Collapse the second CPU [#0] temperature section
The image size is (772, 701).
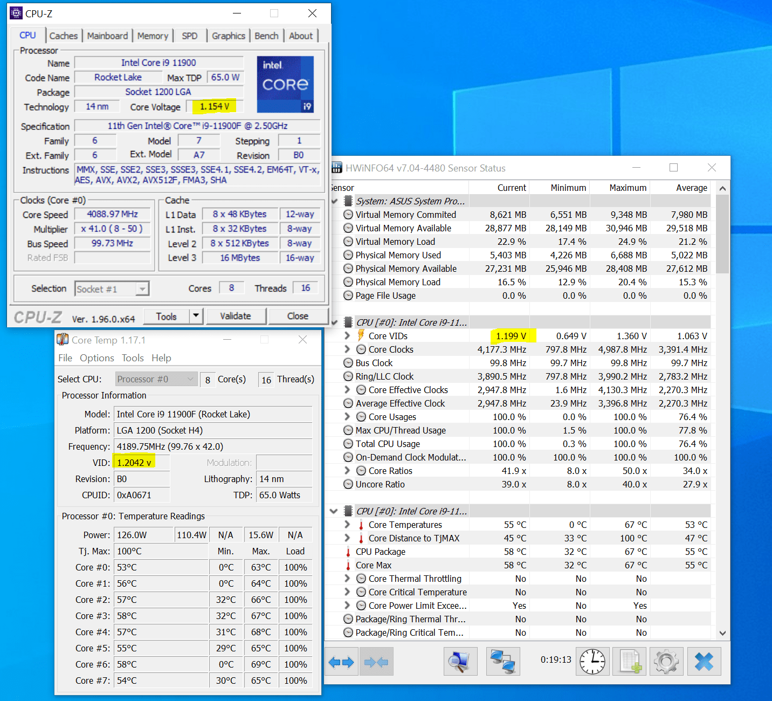(334, 511)
